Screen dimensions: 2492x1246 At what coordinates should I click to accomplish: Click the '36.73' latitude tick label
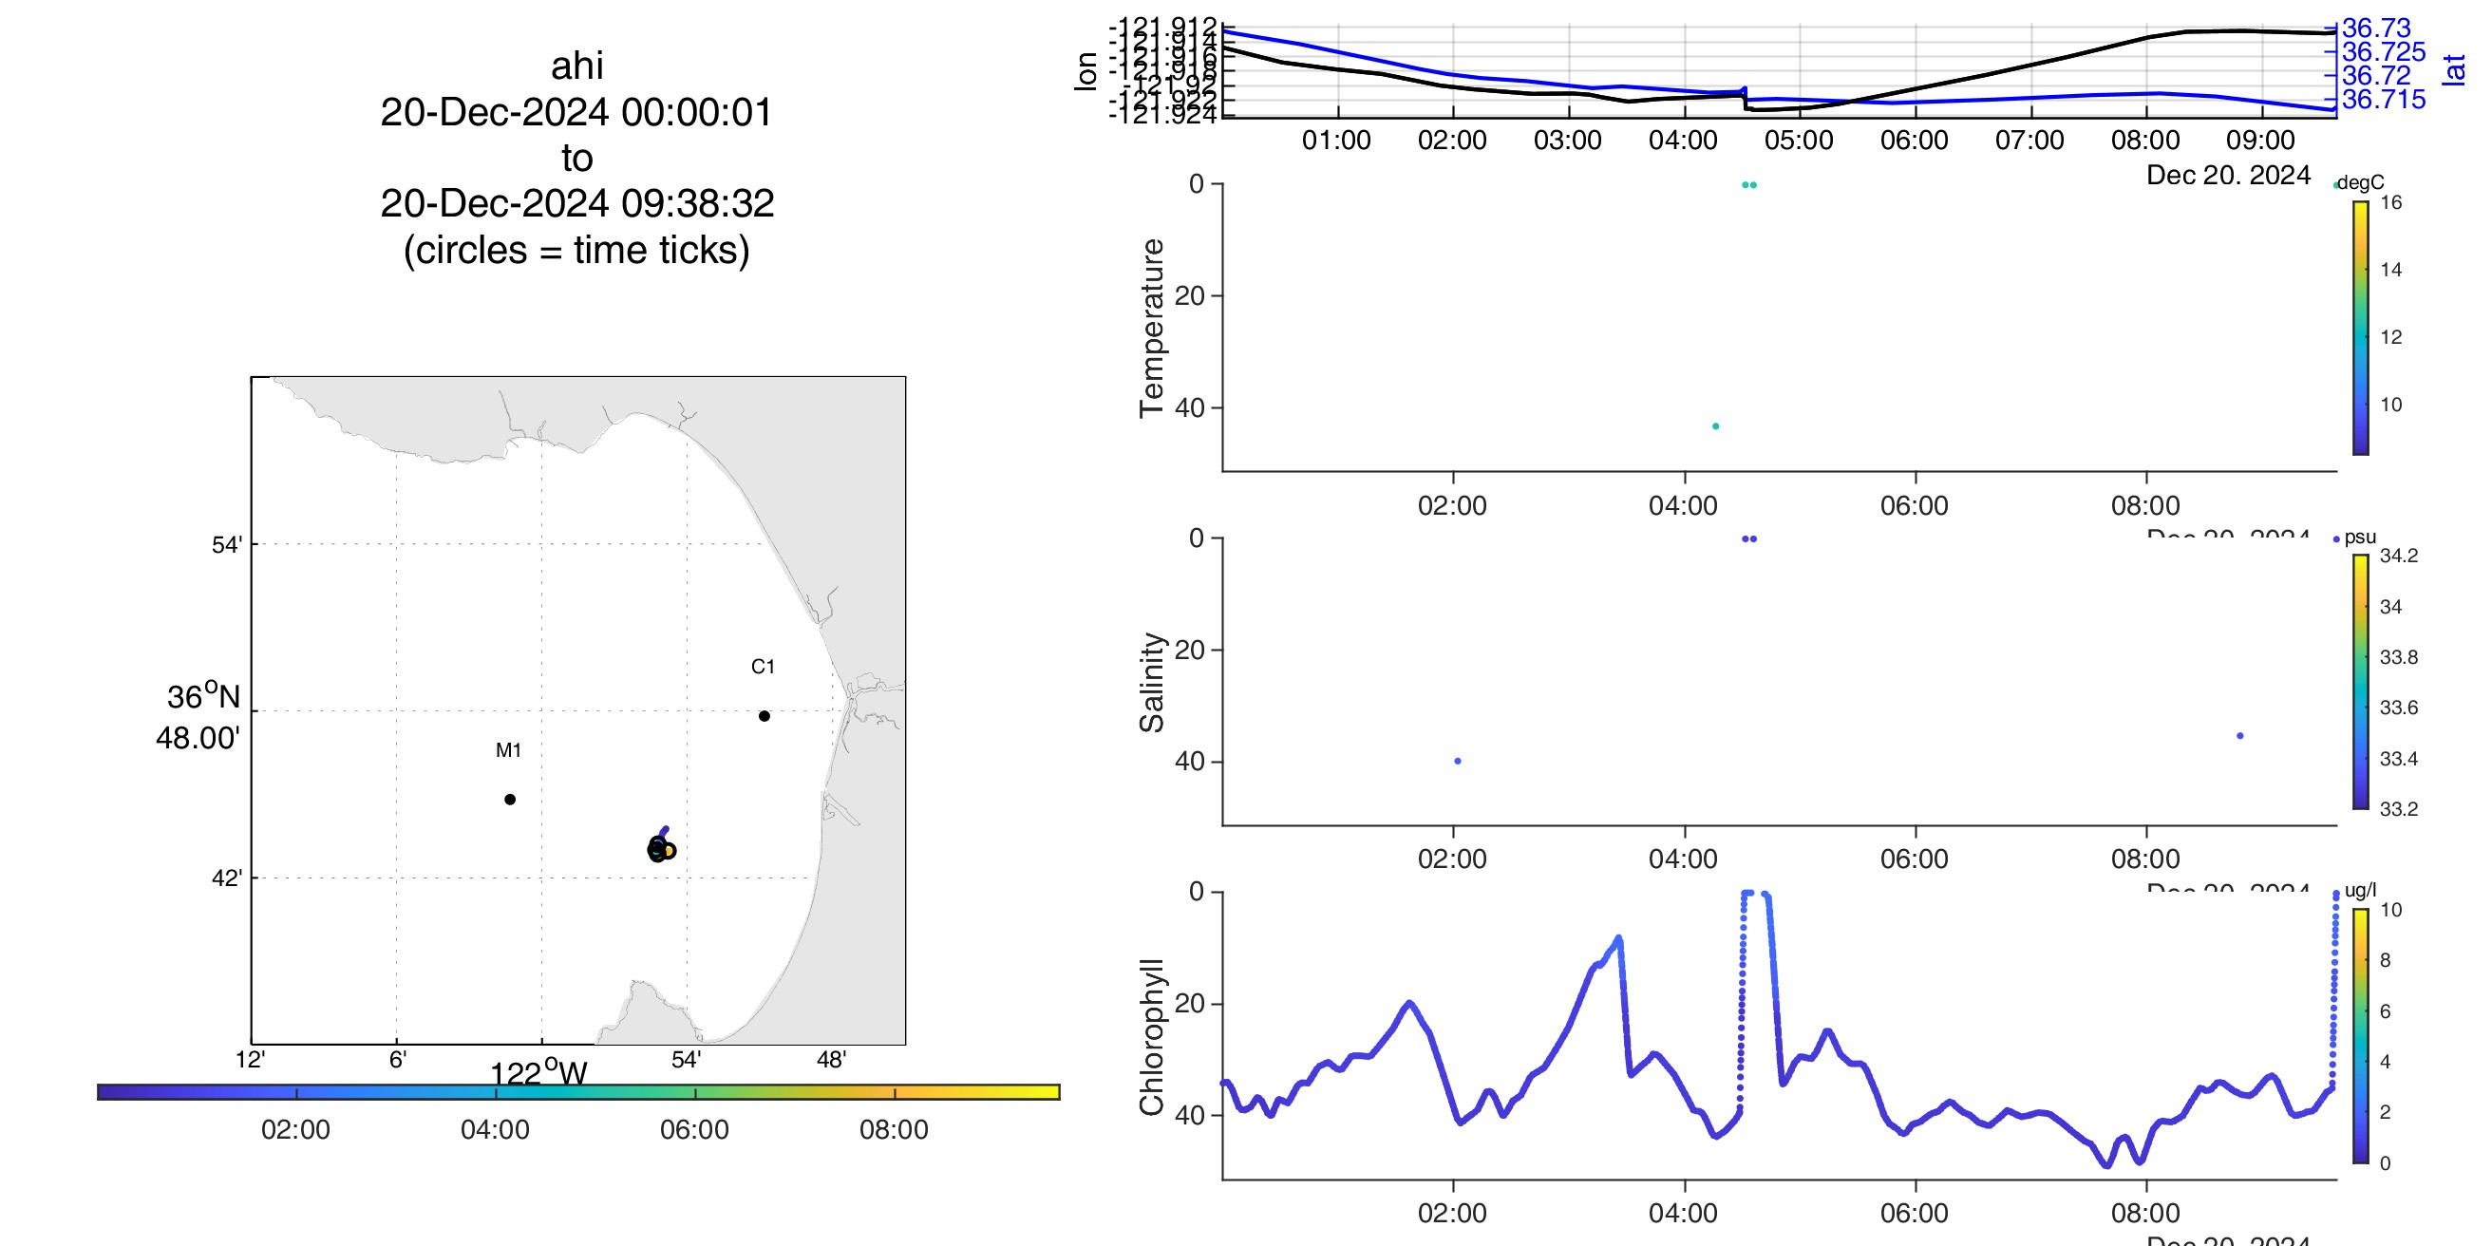tap(2376, 28)
